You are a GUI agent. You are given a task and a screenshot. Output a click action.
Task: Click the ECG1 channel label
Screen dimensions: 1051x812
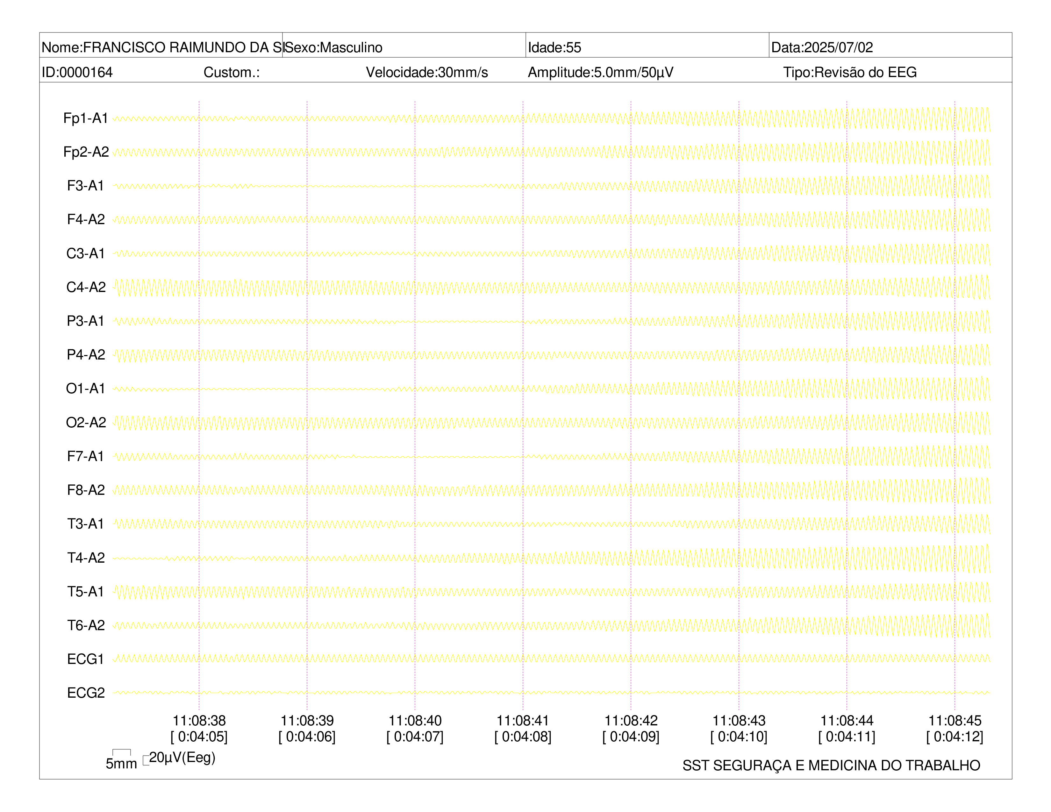coord(86,659)
